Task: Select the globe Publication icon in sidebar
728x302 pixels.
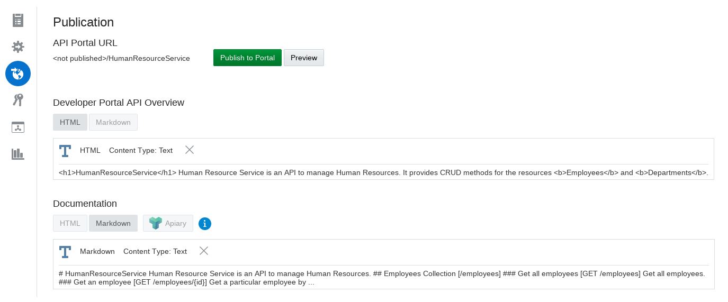Action: coord(18,74)
